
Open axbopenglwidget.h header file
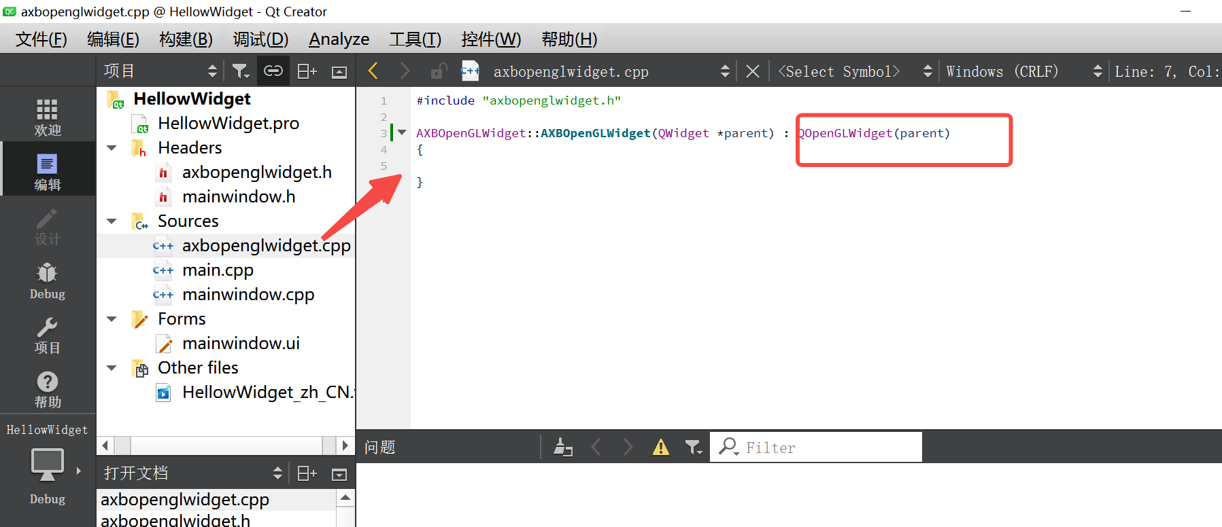(257, 172)
